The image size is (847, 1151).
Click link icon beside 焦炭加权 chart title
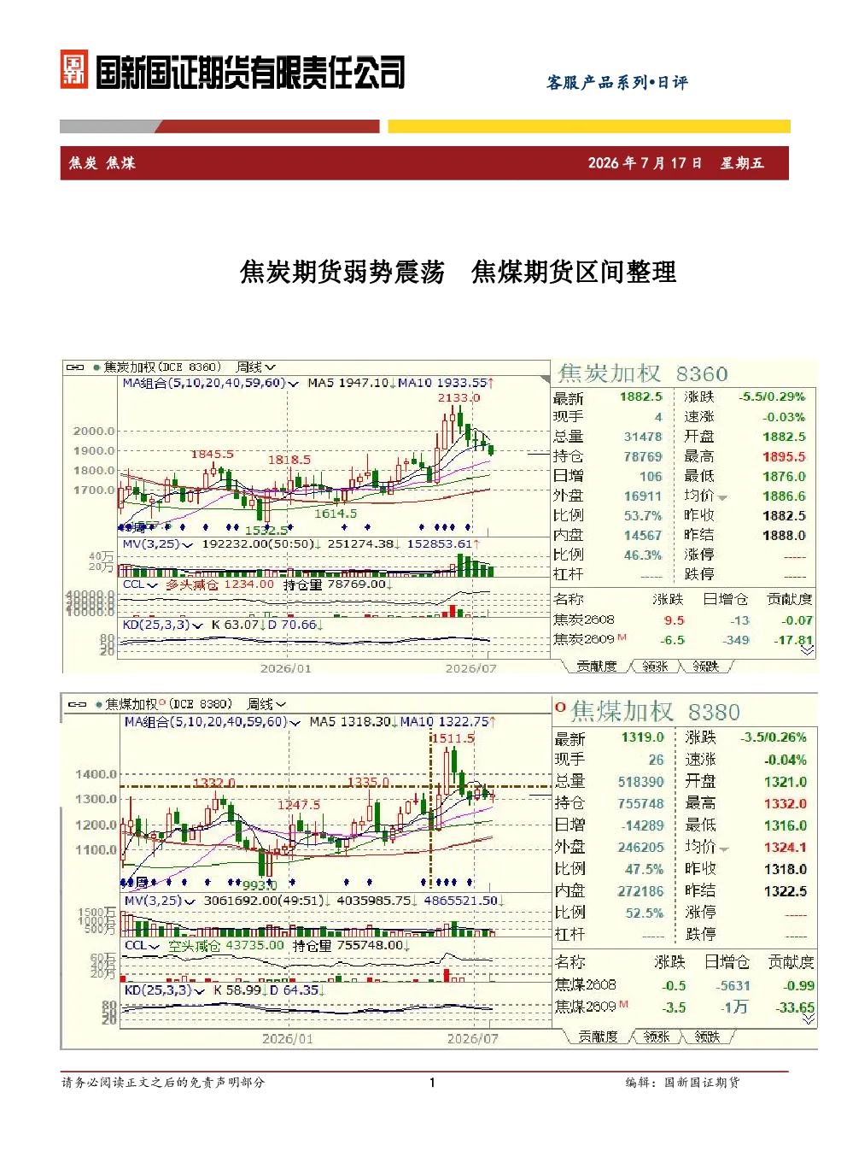click(75, 367)
